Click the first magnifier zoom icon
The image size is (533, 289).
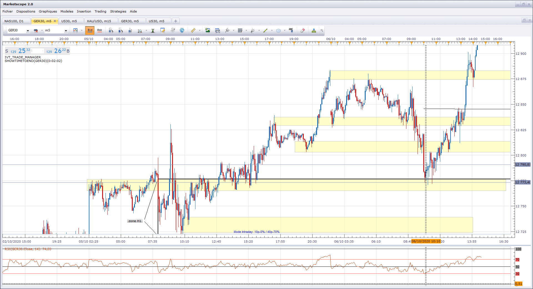111,31
